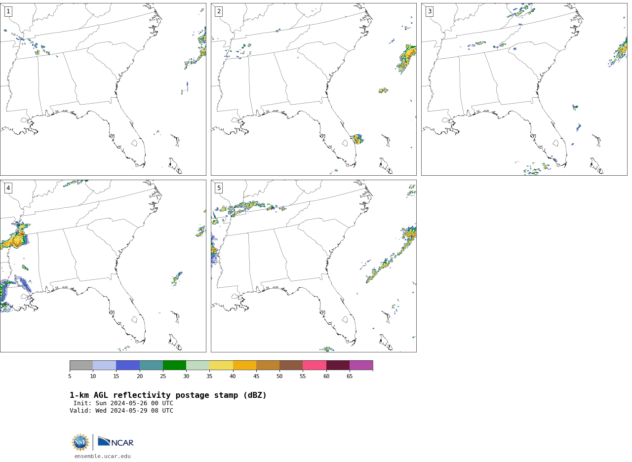Open ensemble member 4 map thumbnail
Screen dimensions: 632x462
point(103,266)
